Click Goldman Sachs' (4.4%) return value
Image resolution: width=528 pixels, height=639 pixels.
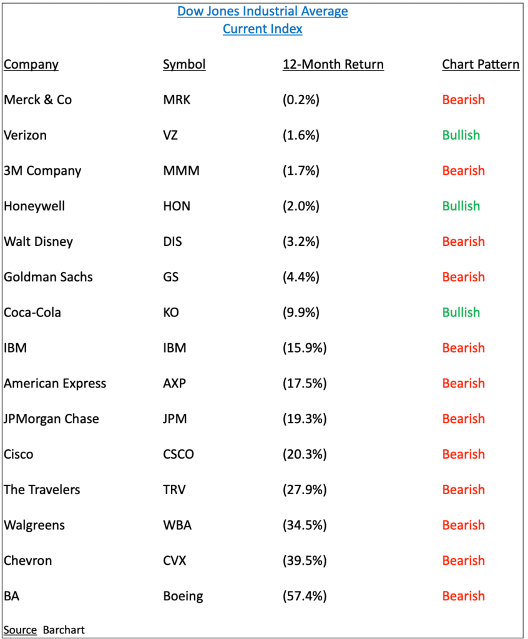(x=301, y=277)
